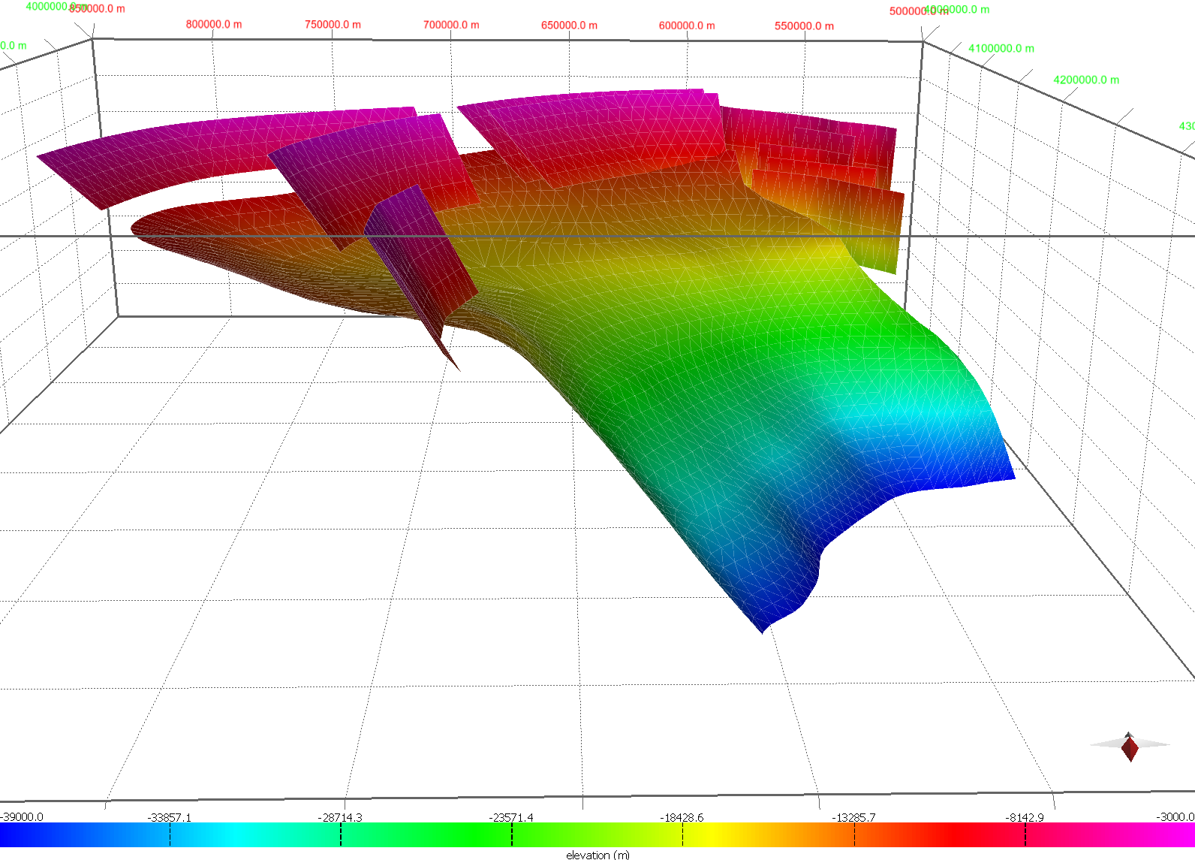Click the -33857.1 color bar label
This screenshot has height=860, width=1195.
point(170,817)
